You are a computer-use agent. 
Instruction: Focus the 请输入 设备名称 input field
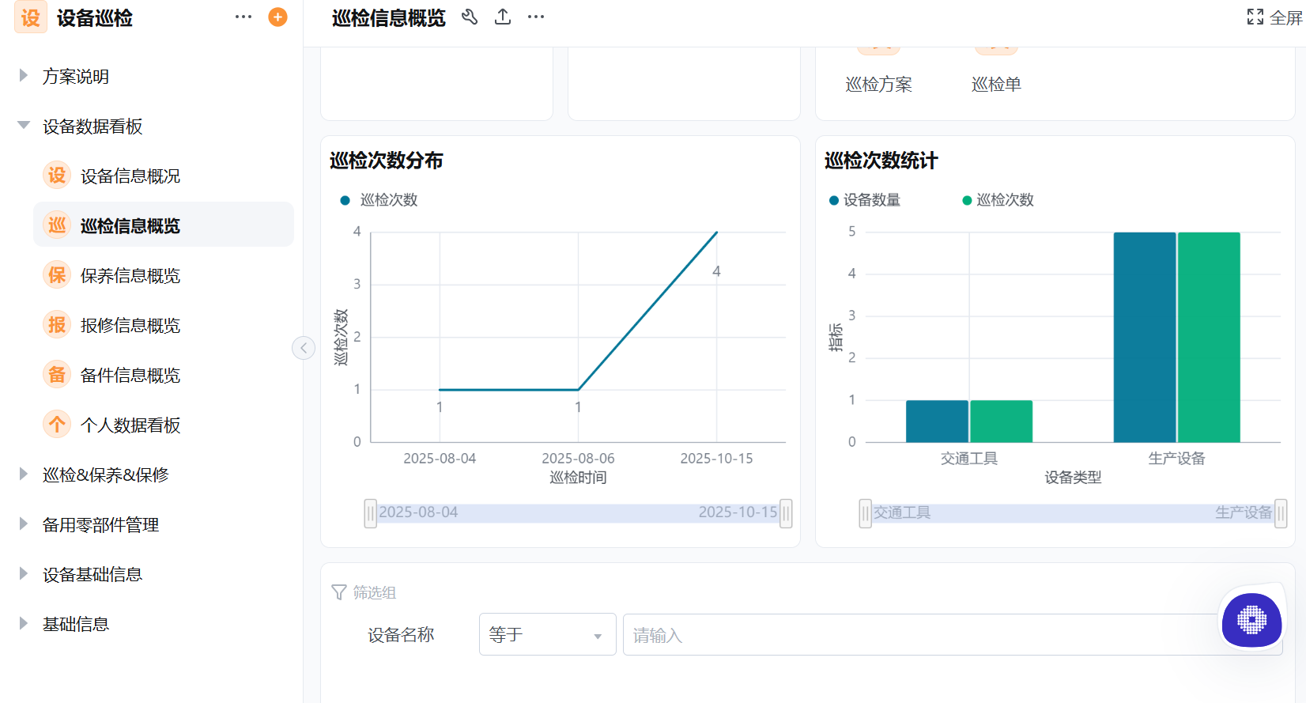tap(953, 634)
